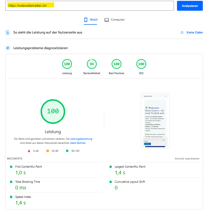The height and width of the screenshot is (210, 213).
Task: Select the SEO 100 score gauge
Action: click(x=141, y=64)
